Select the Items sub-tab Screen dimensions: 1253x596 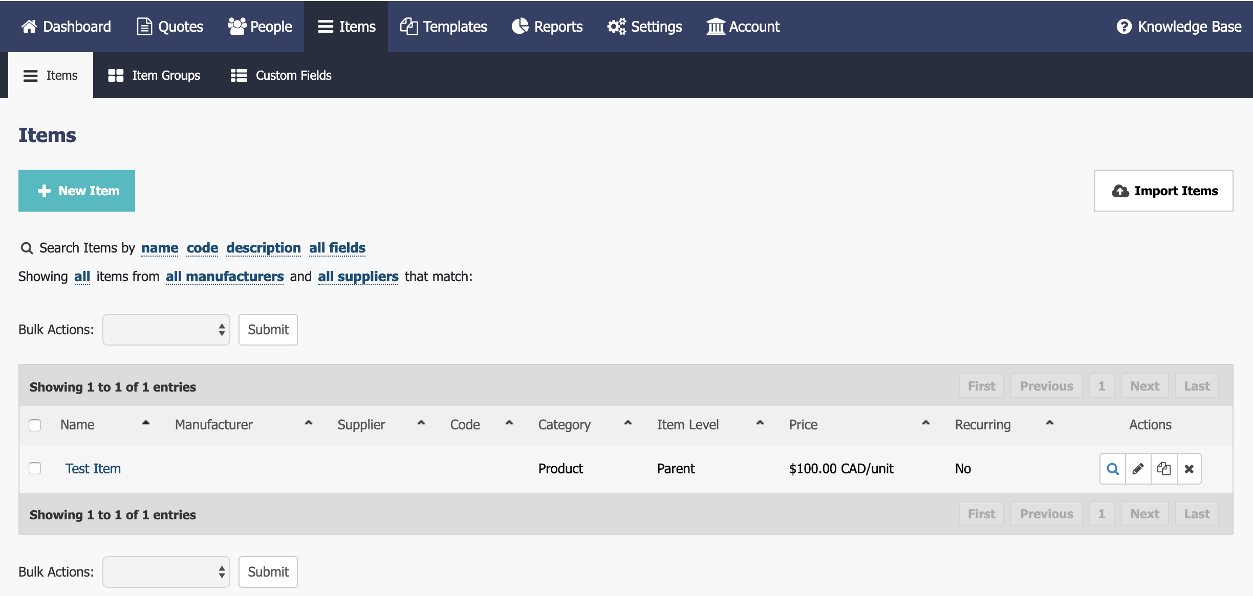[51, 75]
